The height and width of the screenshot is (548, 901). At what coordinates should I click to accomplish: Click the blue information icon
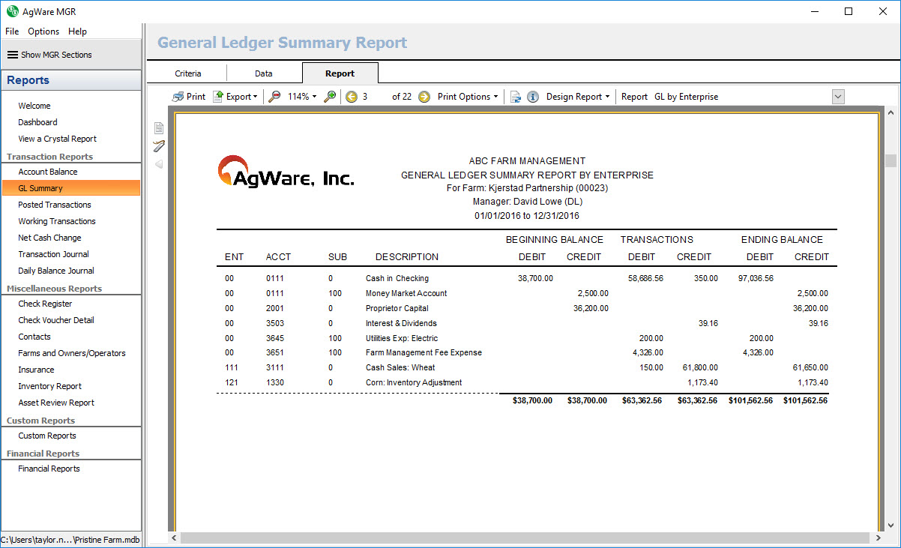tap(533, 97)
